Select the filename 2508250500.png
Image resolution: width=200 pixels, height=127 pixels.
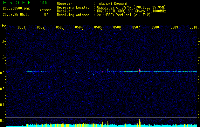point(16,9)
